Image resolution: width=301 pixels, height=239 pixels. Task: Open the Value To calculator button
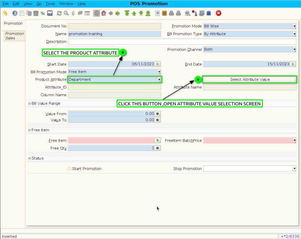click(158, 120)
